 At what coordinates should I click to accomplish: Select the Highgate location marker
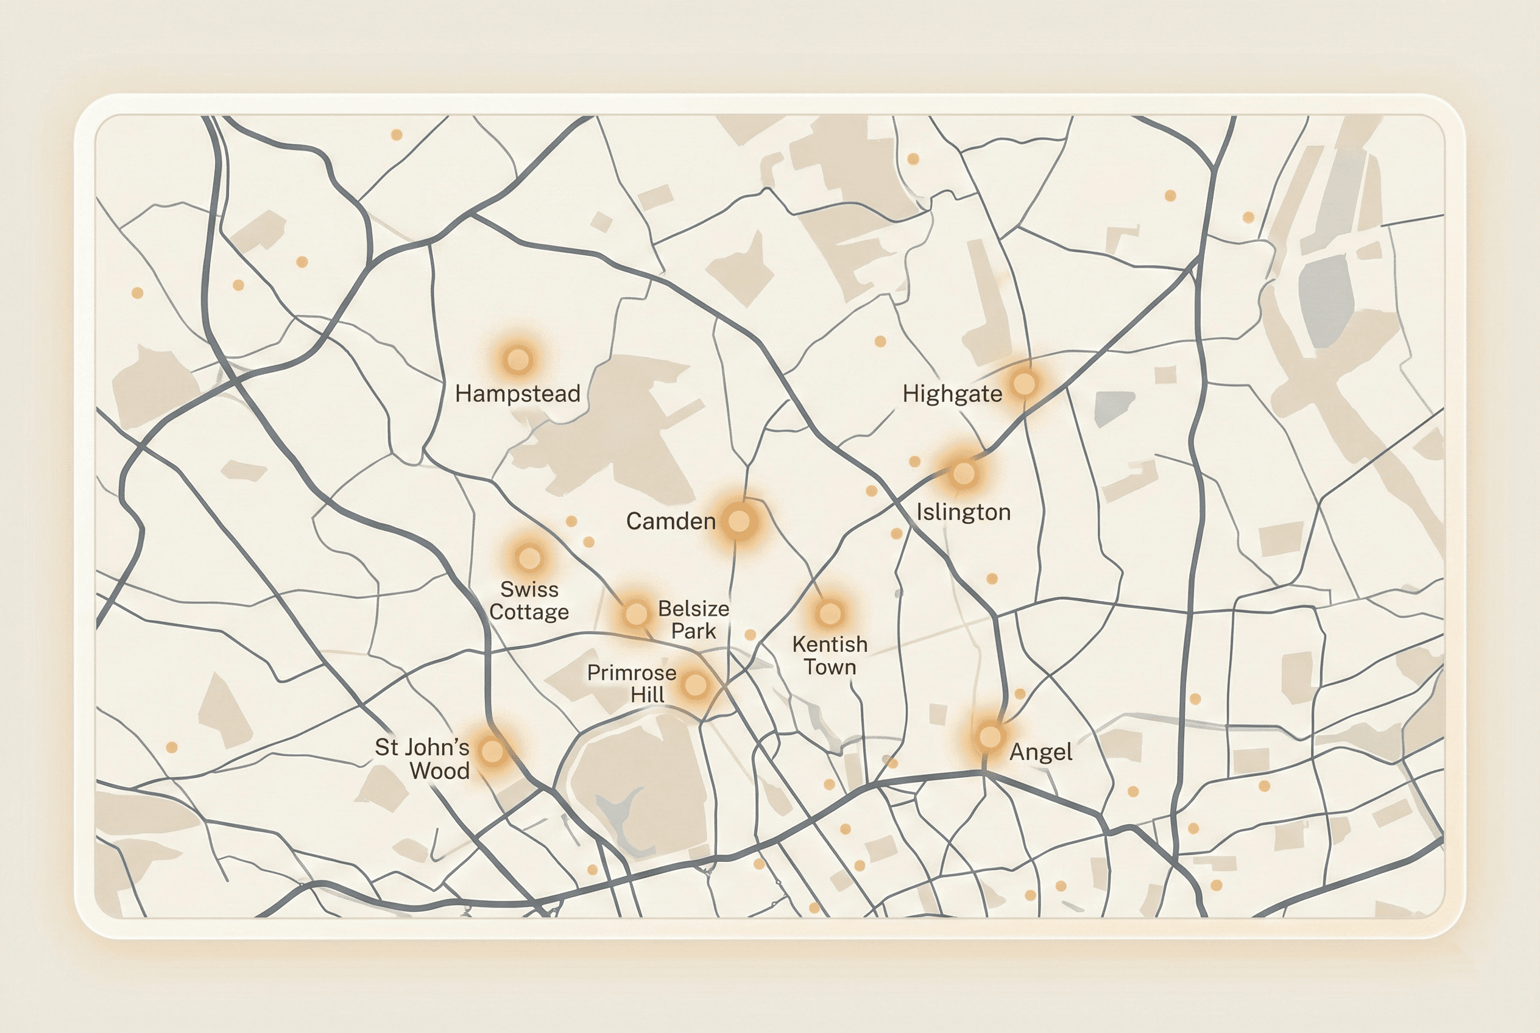pos(1024,383)
